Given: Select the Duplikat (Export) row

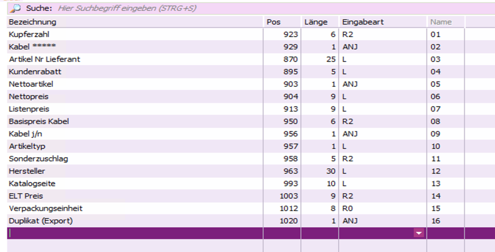Looking at the screenshot, I should [x=41, y=221].
